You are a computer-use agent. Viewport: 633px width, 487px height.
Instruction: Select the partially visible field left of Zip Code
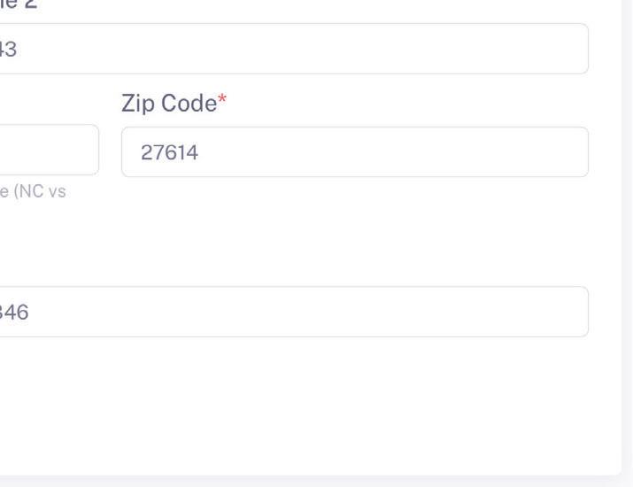50,150
